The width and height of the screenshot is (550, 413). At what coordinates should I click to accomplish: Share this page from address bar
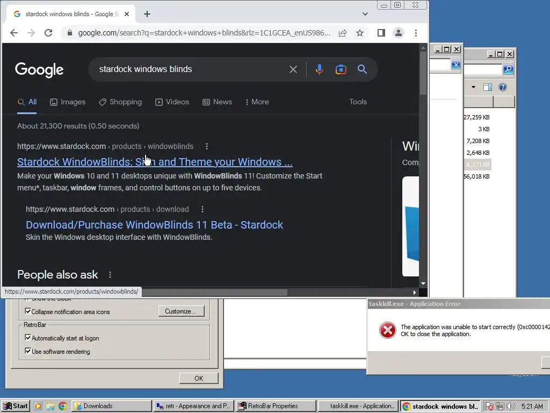(x=343, y=33)
